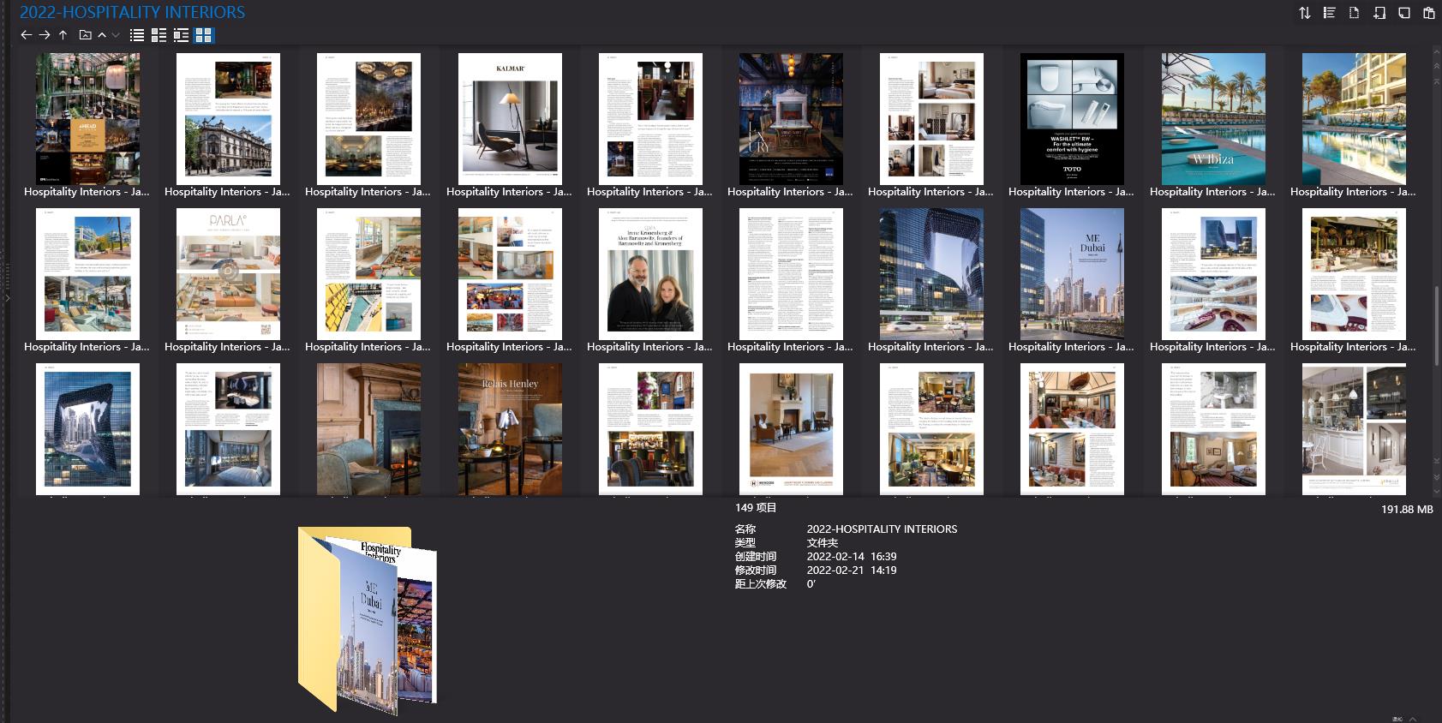Image resolution: width=1442 pixels, height=723 pixels.
Task: Click the 距上次修改 label
Action: [x=760, y=584]
